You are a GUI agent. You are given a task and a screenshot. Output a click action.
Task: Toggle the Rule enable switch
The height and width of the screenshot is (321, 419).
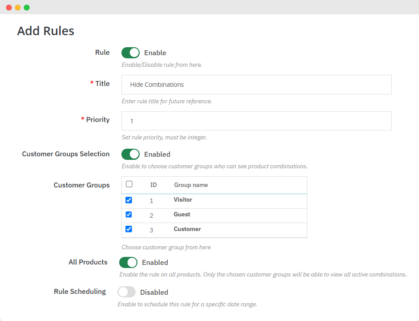[x=130, y=53]
